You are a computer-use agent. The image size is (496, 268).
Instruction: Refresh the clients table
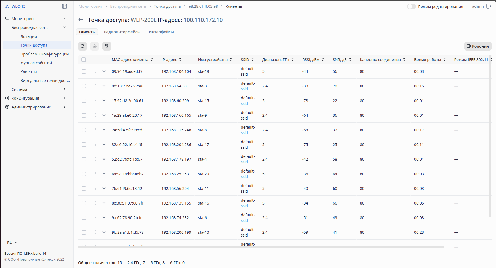point(82,46)
